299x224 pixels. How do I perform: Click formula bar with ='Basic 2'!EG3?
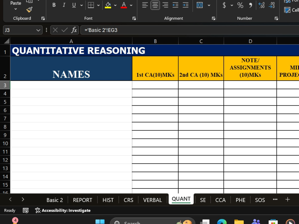(190, 30)
